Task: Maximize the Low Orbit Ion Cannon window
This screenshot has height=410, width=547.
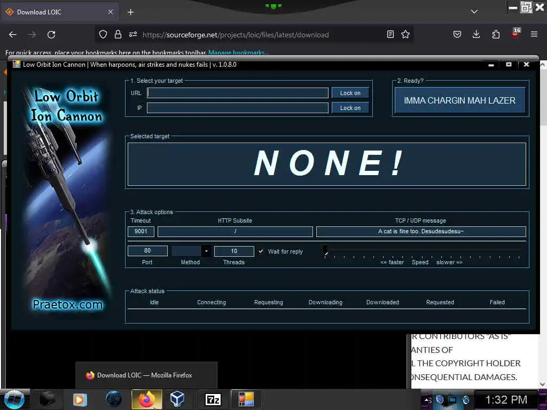Action: 509,65
